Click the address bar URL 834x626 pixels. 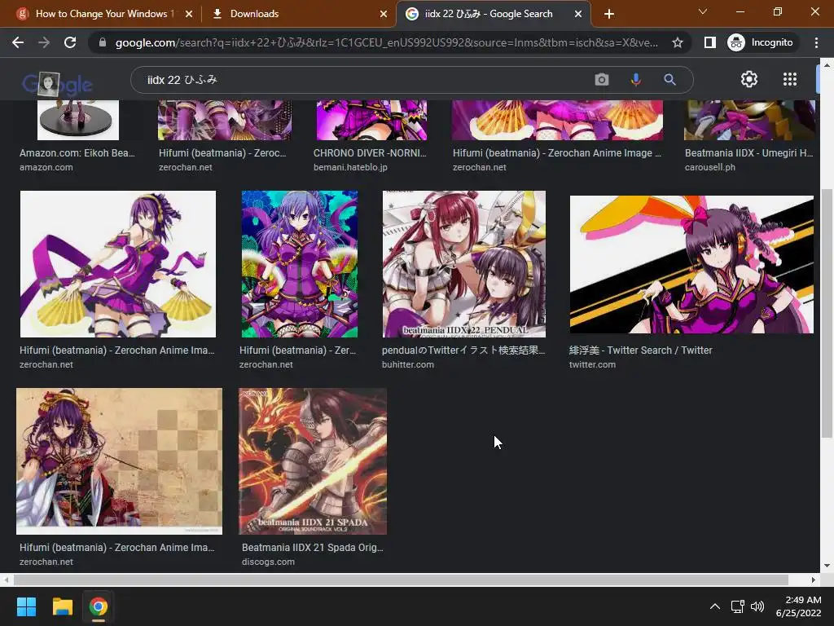[x=387, y=42]
